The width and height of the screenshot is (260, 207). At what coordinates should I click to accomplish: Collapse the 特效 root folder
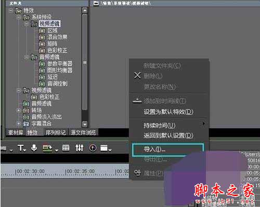point(11,10)
